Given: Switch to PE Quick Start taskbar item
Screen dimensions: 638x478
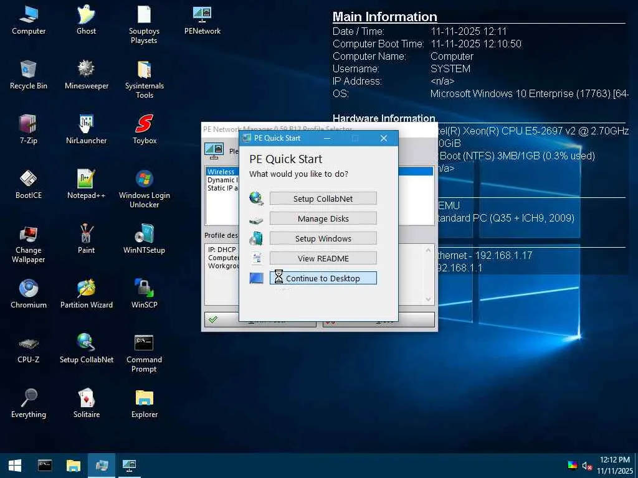Looking at the screenshot, I should 102,466.
